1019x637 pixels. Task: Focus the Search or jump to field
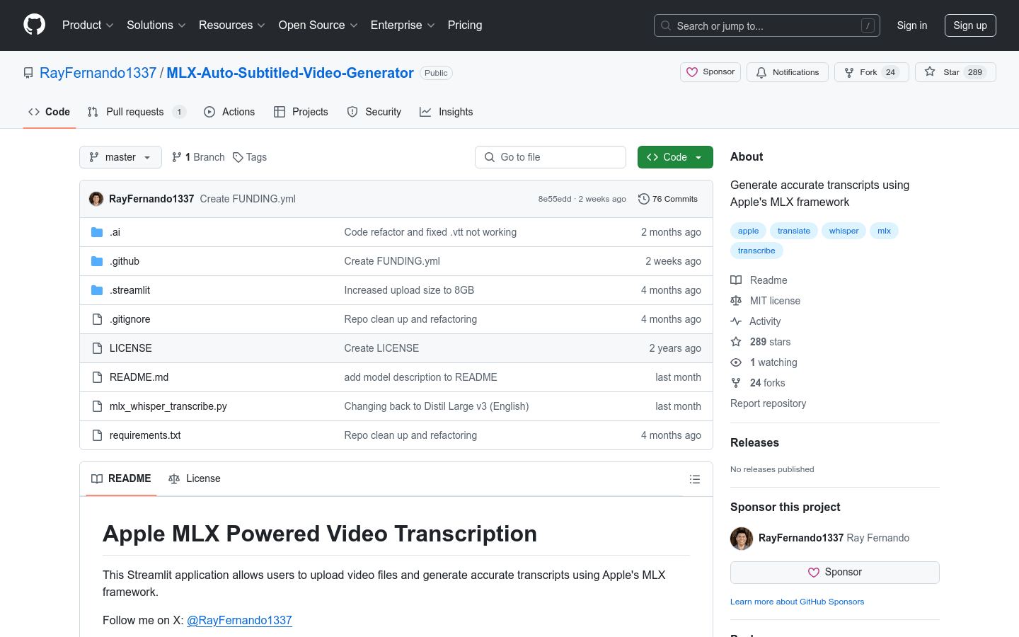point(767,25)
